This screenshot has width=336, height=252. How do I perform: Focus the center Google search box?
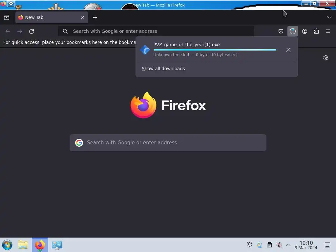(x=168, y=143)
